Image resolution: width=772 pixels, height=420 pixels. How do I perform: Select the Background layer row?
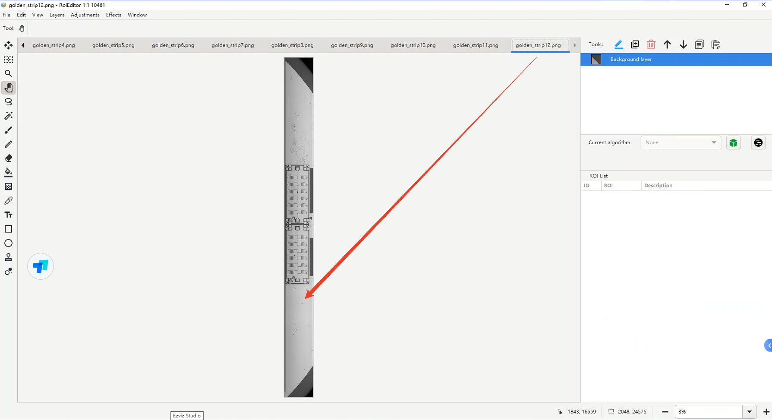click(x=676, y=60)
